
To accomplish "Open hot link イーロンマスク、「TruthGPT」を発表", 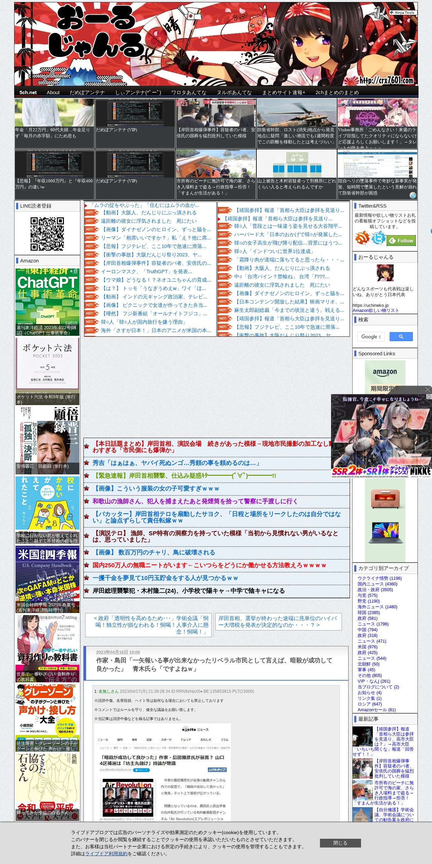I will (147, 272).
